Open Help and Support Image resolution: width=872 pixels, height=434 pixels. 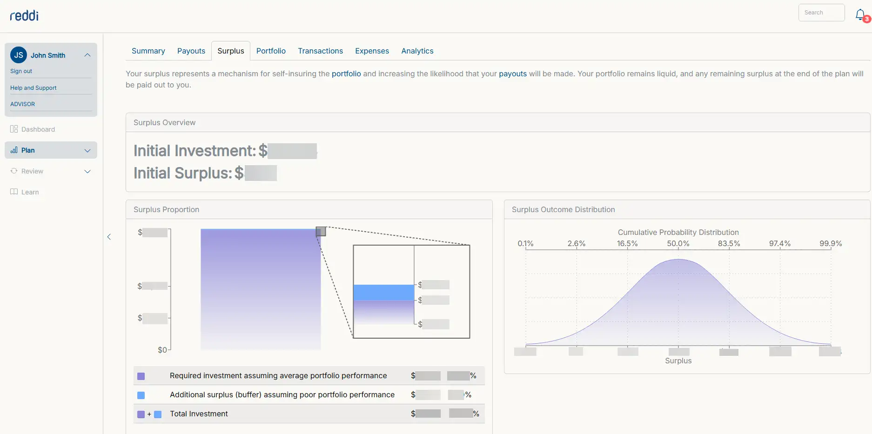33,88
